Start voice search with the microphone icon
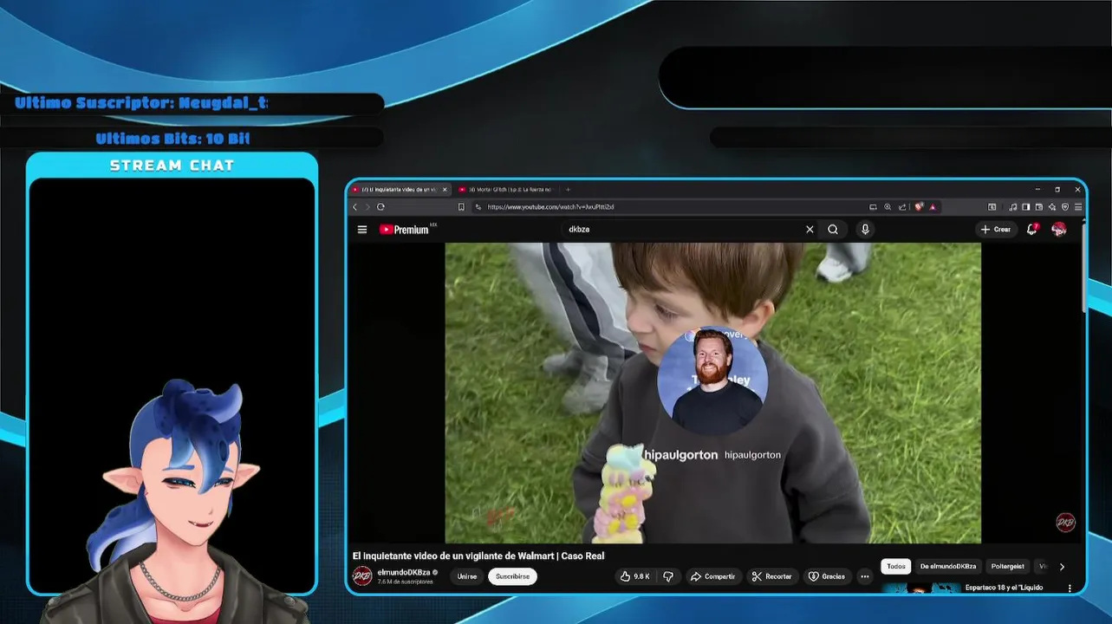The height and width of the screenshot is (624, 1112). pos(864,230)
